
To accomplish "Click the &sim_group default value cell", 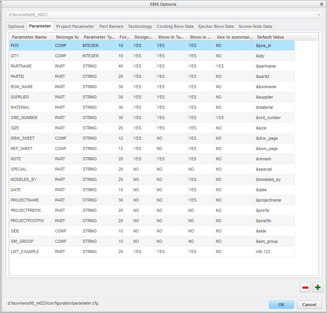I will 274,242.
